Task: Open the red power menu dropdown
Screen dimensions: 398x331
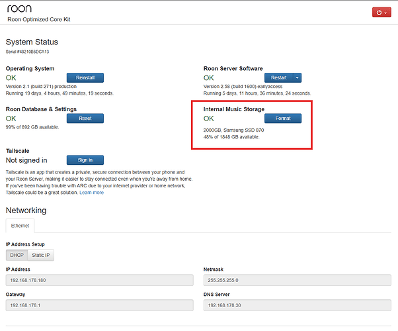Action: pyautogui.click(x=381, y=12)
